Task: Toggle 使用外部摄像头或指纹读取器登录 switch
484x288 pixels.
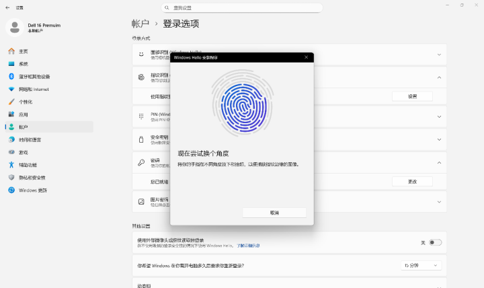Action: (x=435, y=242)
